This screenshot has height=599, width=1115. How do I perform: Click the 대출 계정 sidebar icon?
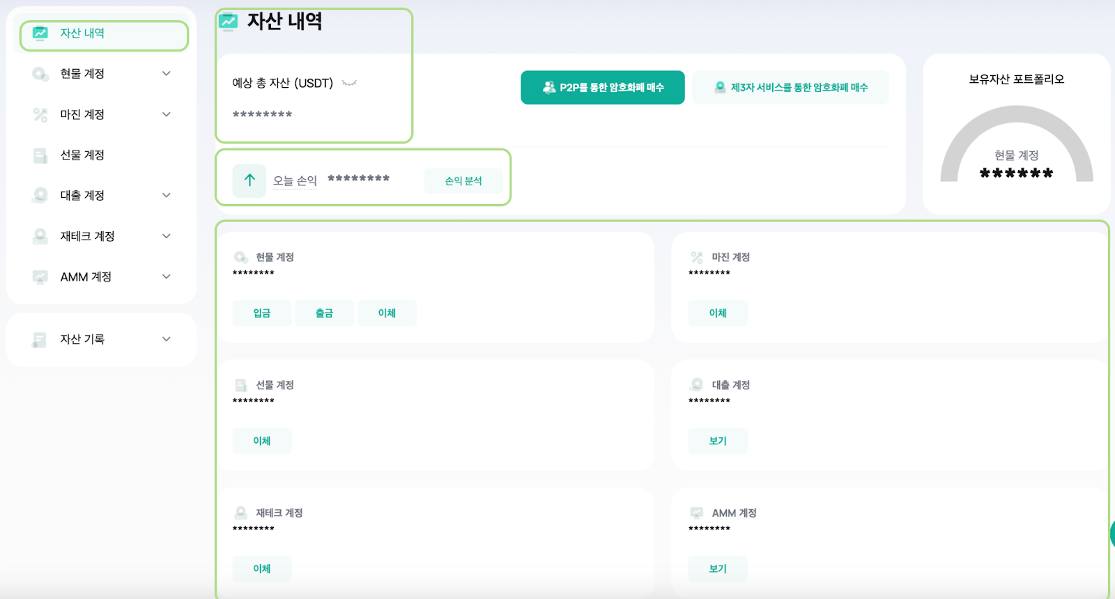(x=40, y=196)
